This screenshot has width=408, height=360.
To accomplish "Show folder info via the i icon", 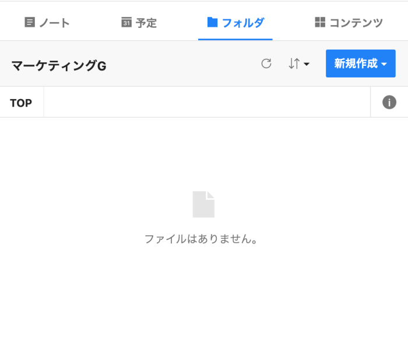I will (x=389, y=102).
